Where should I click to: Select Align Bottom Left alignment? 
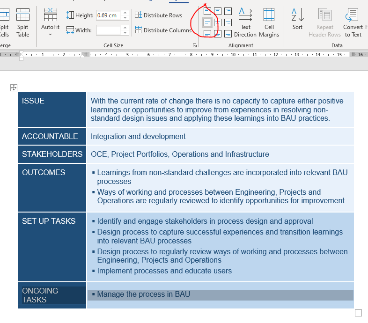pos(207,34)
